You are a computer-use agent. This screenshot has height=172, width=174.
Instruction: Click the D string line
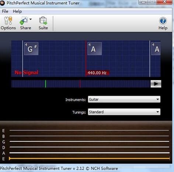click(x=89, y=147)
